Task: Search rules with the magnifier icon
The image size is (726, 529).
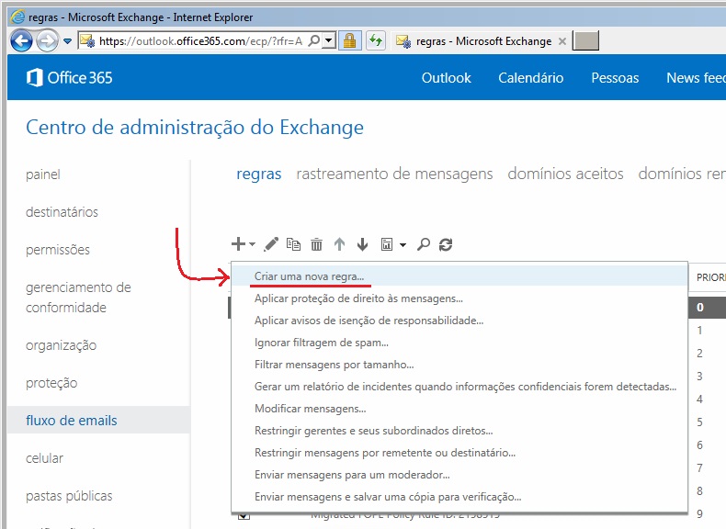Action: tap(423, 244)
